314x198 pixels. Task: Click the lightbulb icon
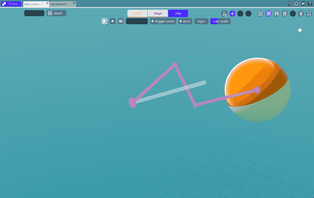(301, 13)
